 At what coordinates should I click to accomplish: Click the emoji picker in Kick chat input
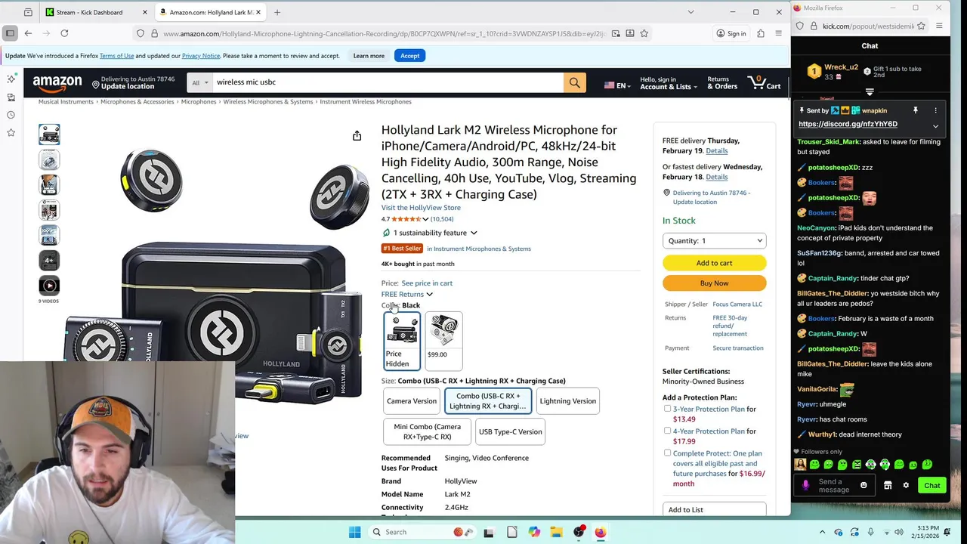pos(864,485)
